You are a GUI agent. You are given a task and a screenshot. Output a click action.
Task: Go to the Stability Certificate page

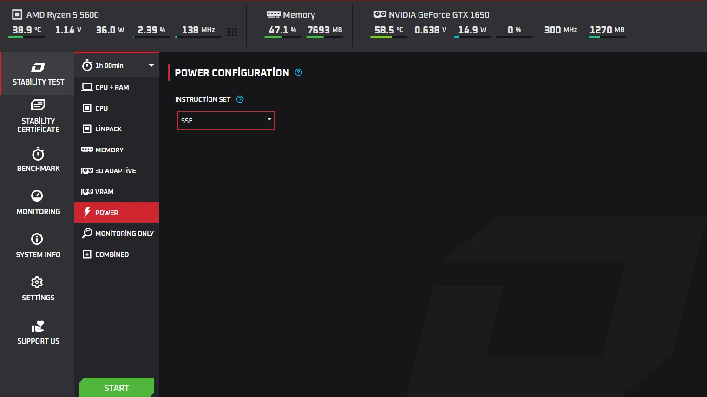[x=38, y=116]
